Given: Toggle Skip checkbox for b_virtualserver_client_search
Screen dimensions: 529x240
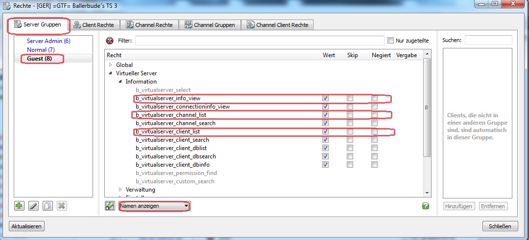Looking at the screenshot, I should [x=350, y=140].
